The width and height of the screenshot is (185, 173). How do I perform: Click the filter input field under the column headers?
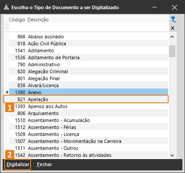point(88,27)
